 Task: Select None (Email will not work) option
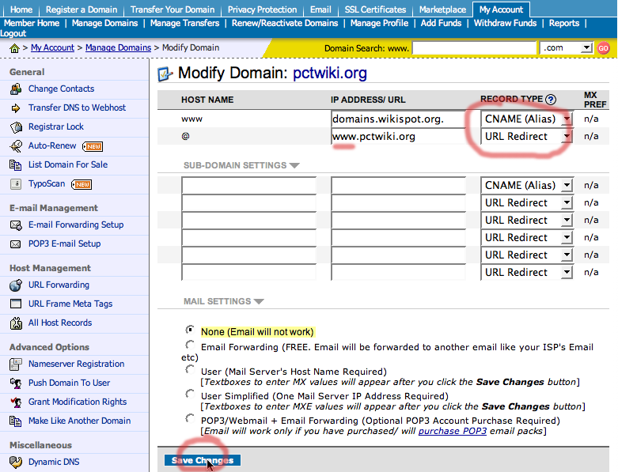pyautogui.click(x=190, y=329)
